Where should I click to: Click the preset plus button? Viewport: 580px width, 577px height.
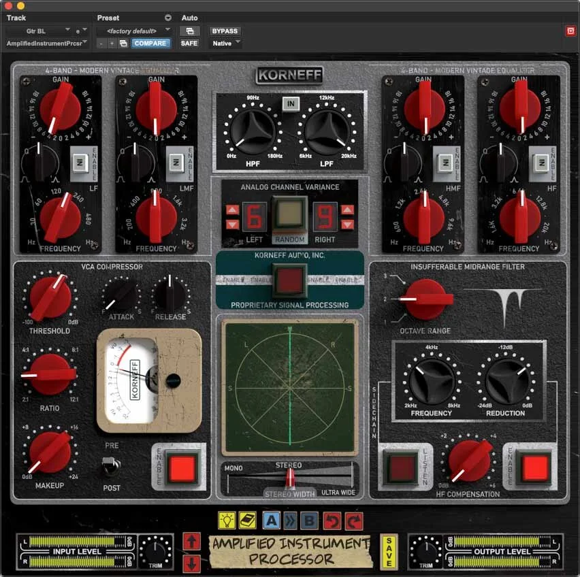coord(112,44)
